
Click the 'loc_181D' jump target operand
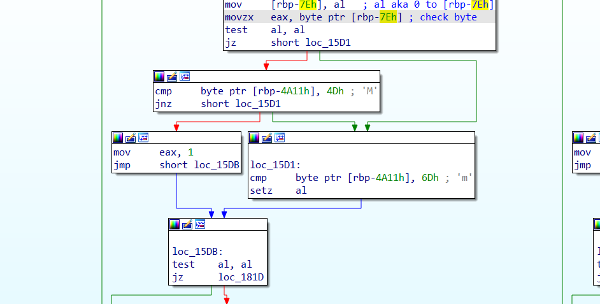point(241,277)
